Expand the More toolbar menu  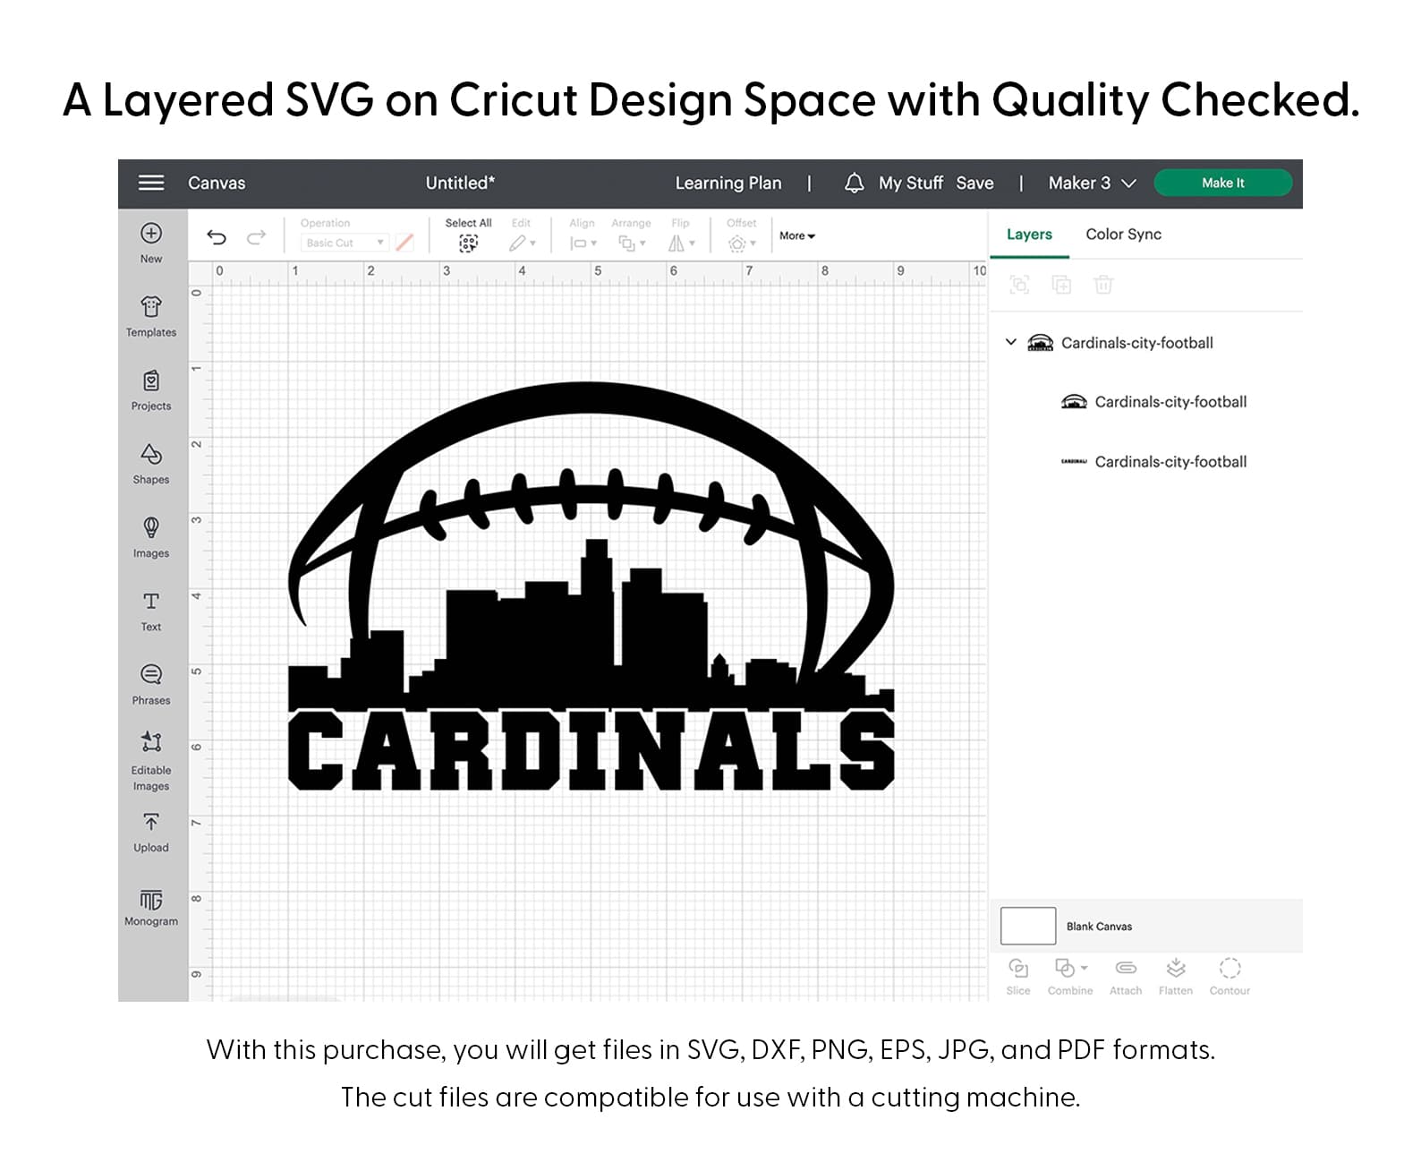796,236
